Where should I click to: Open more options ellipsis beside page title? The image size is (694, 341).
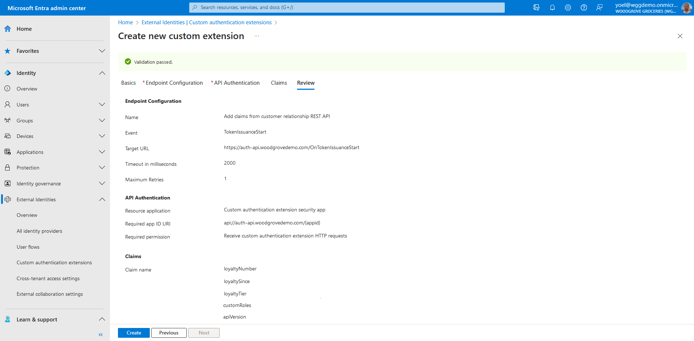(x=257, y=36)
